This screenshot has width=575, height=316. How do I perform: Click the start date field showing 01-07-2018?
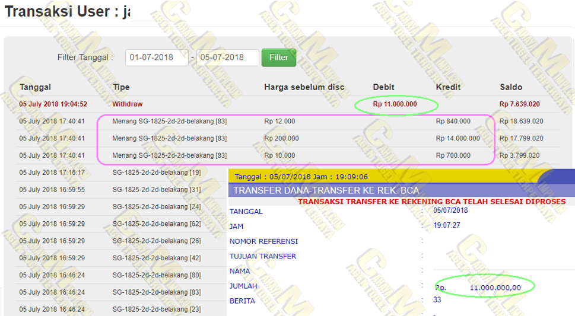click(157, 58)
